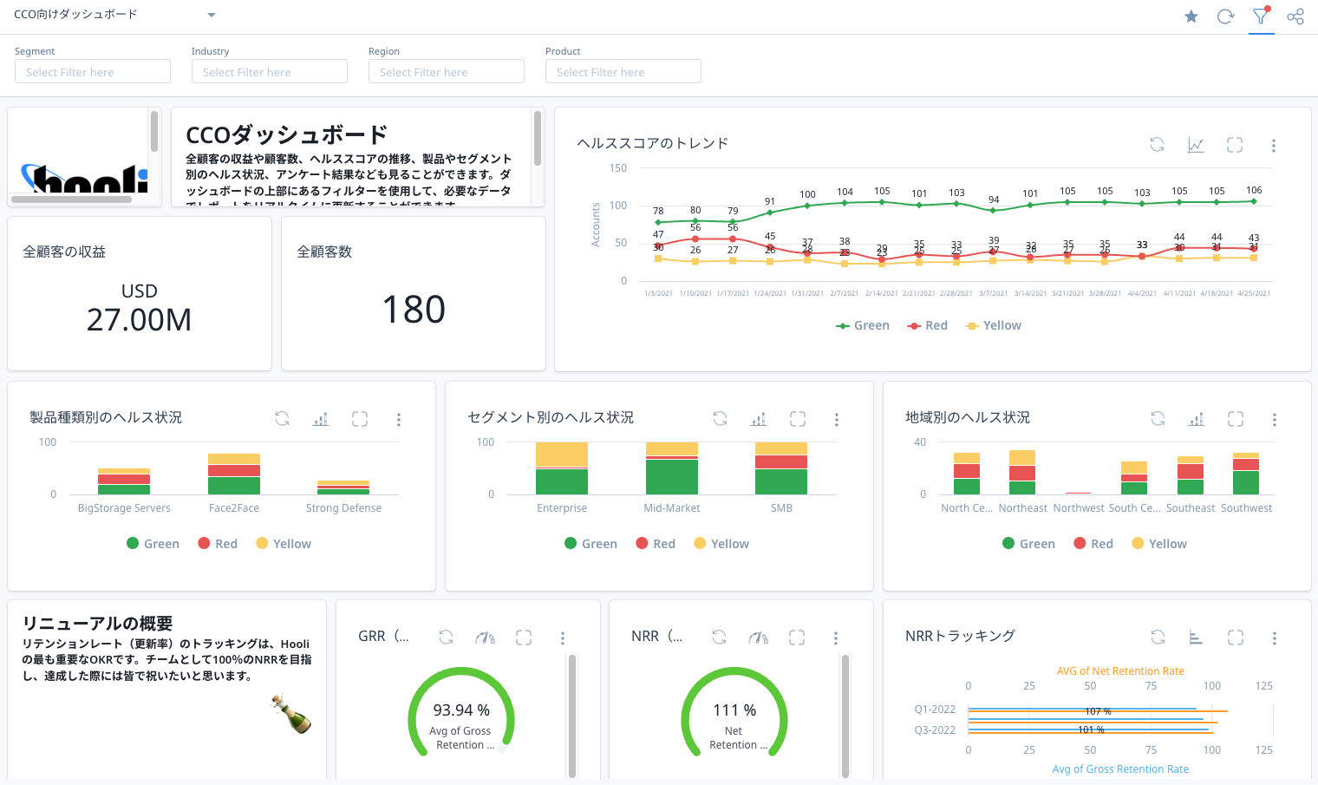The width and height of the screenshot is (1318, 785).
Task: Toggle the Green legend on ヘルススコアのトレンド
Action: point(862,324)
